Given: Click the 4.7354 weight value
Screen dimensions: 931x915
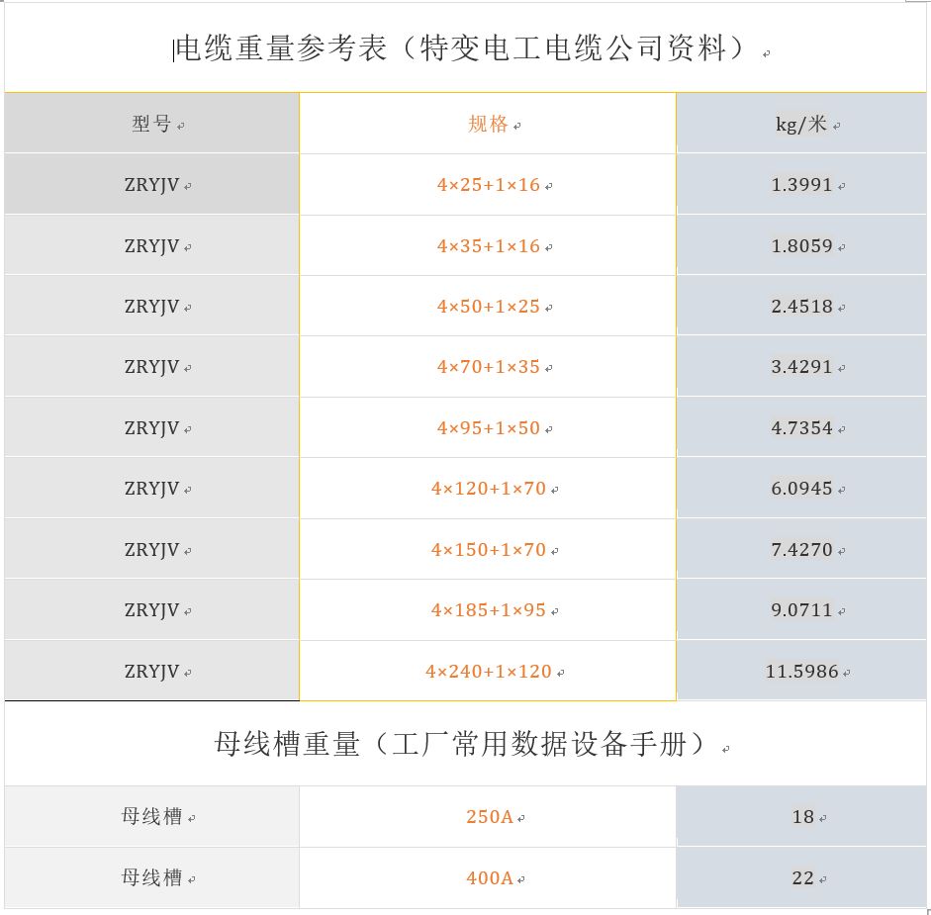Looking at the screenshot, I should [801, 428].
